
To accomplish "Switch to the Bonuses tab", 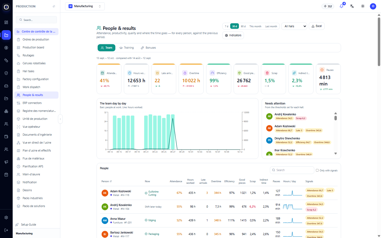I will point(148,48).
